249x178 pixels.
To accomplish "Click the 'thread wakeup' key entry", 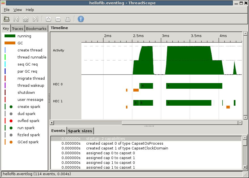I will pos(31,85).
